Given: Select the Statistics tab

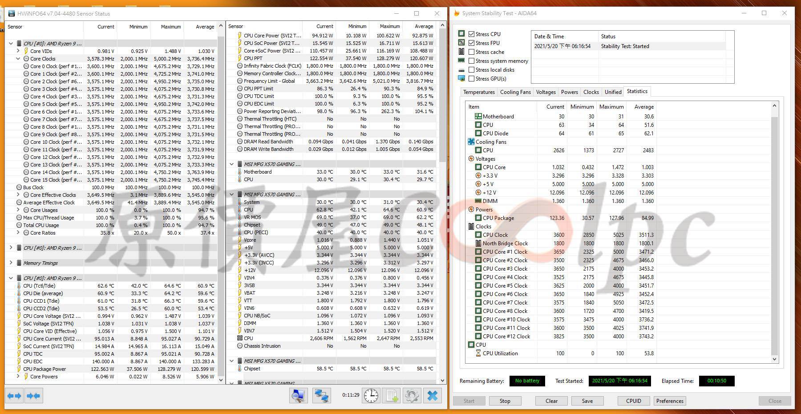Looking at the screenshot, I should point(637,91).
